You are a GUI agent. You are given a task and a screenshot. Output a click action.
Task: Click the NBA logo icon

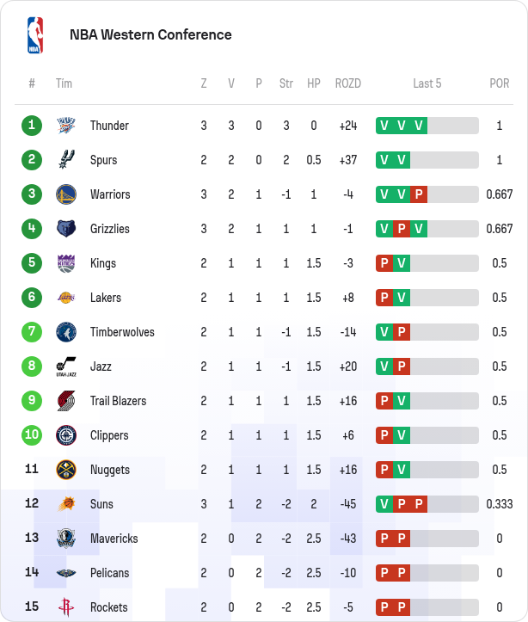(x=34, y=35)
